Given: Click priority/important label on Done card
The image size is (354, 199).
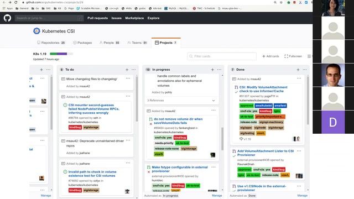Looking at the screenshot, I should click(x=270, y=117).
